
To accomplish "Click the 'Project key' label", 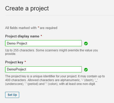I will tap(14, 62).
